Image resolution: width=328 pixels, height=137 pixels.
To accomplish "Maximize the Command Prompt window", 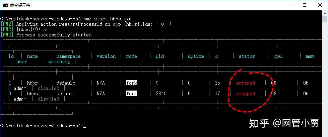I will [x=305, y=5].
